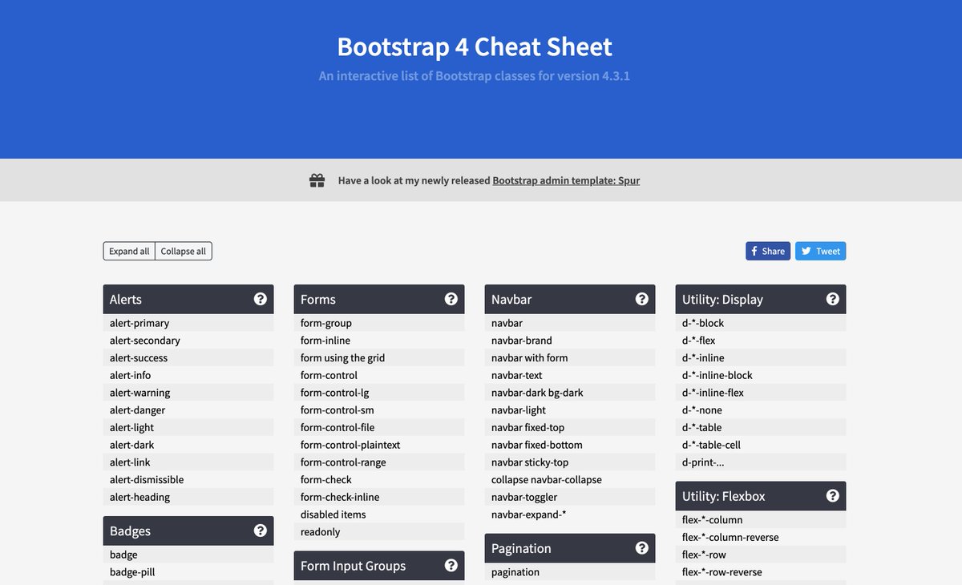
Task: Select alert-warning class
Action: point(188,393)
